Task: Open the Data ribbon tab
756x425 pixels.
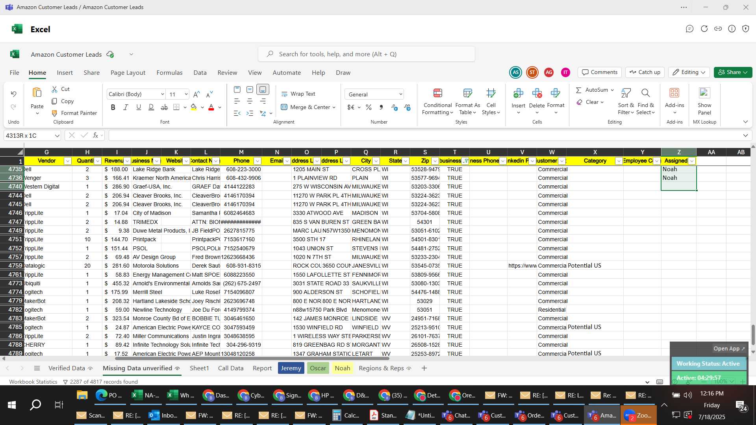Action: click(x=200, y=73)
